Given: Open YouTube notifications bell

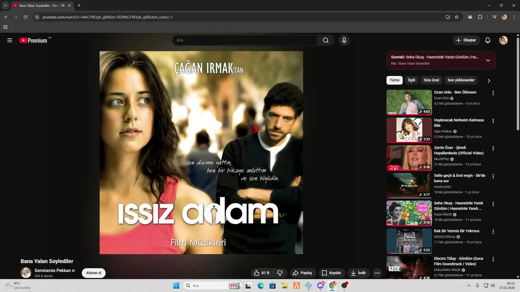Looking at the screenshot, I should [x=488, y=40].
